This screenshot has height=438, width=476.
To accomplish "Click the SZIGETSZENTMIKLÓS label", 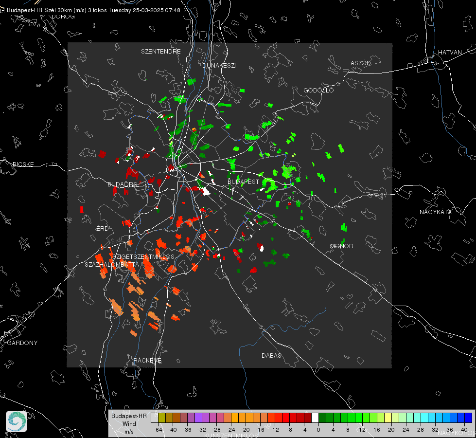I will tap(143, 257).
